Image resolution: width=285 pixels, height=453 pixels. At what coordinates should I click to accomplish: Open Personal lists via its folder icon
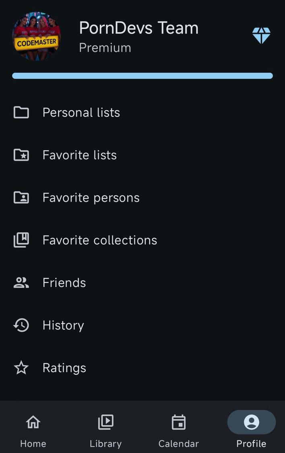[21, 113]
